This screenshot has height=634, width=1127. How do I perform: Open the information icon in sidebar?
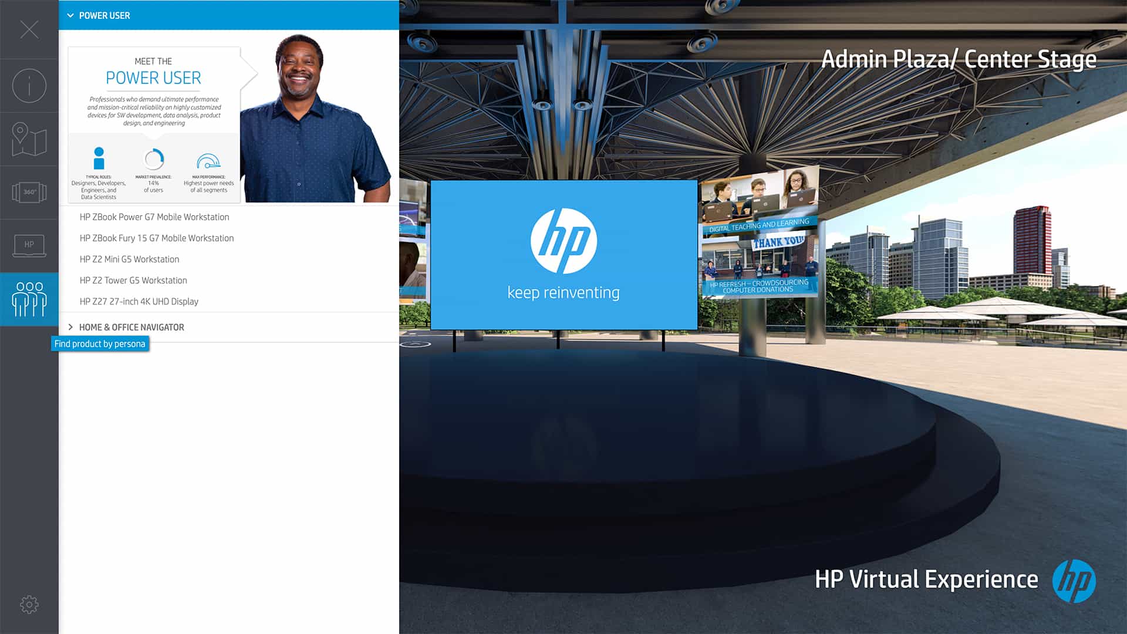pos(29,86)
